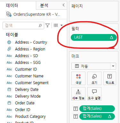Switch to the 분석 tab

click(x=44, y=5)
